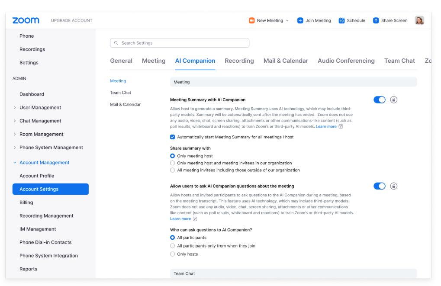
Task: Lock the AI Companion questions setting
Action: [x=393, y=186]
